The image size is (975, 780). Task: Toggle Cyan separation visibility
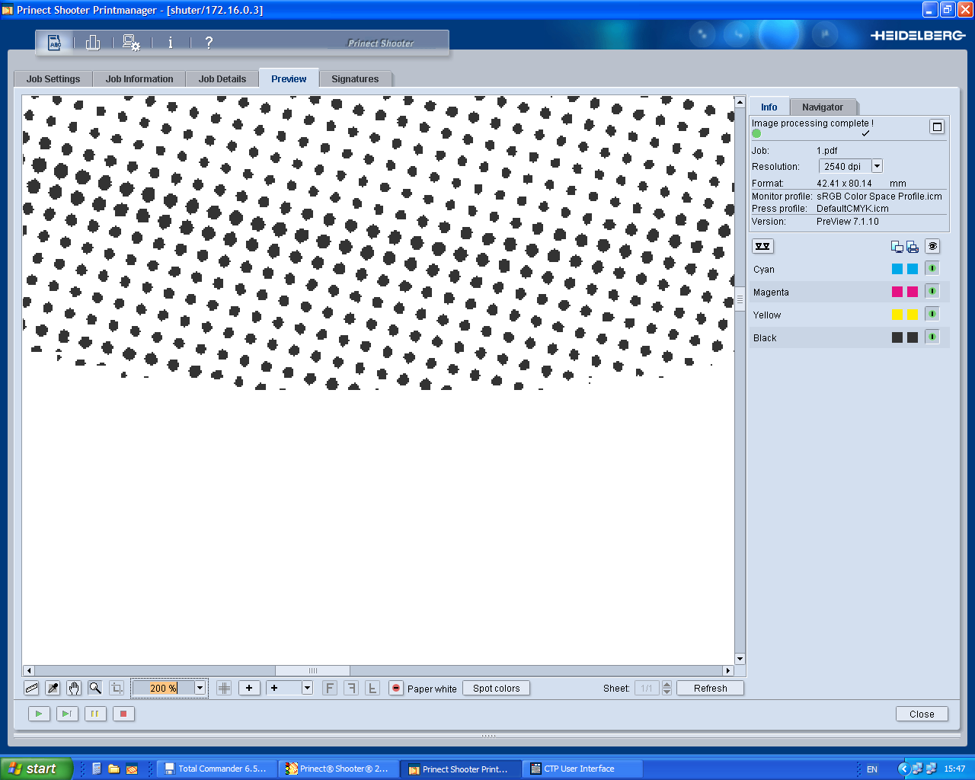932,268
